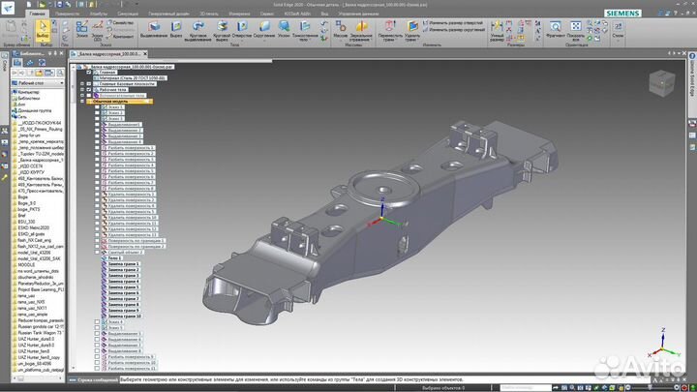Screen dimensions: 697x392
Task: Check the Выдавливание1 feature checkbox
Action: [99, 125]
